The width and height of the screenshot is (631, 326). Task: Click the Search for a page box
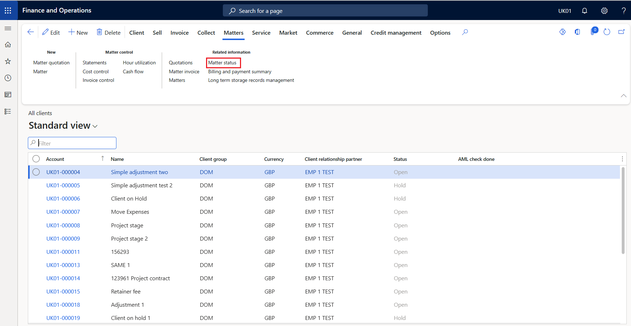tap(325, 11)
